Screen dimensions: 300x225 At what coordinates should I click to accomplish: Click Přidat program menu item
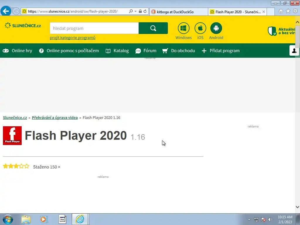click(221, 51)
